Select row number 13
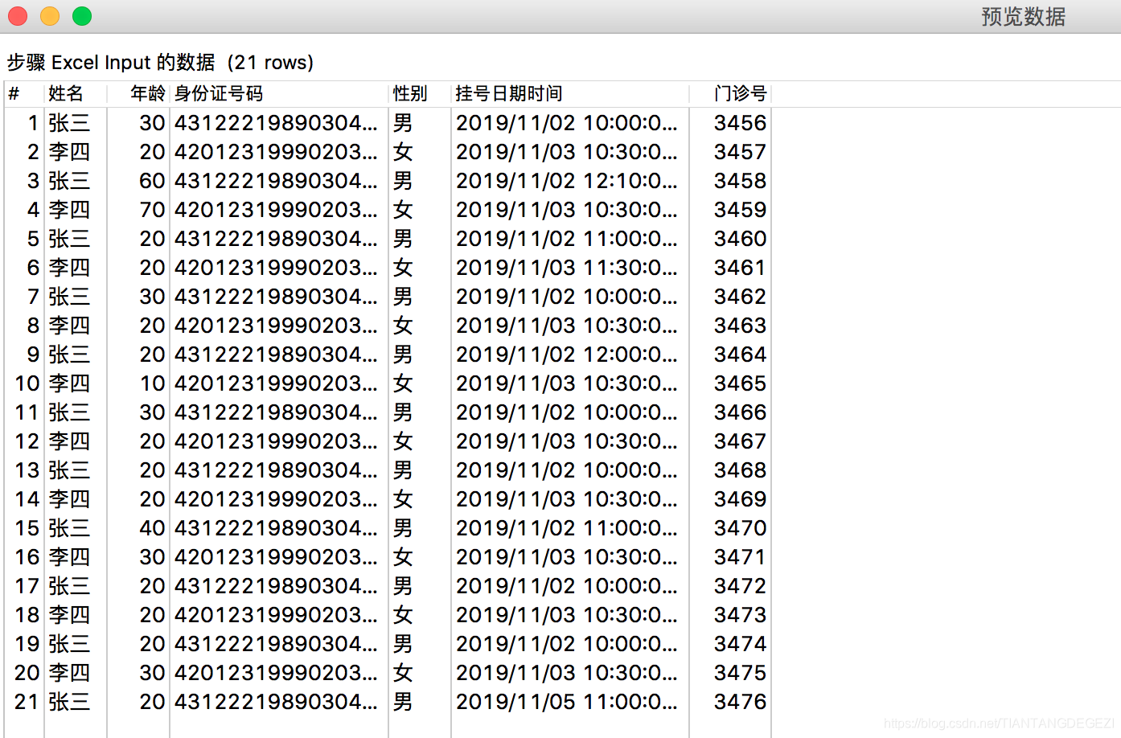 [x=27, y=470]
